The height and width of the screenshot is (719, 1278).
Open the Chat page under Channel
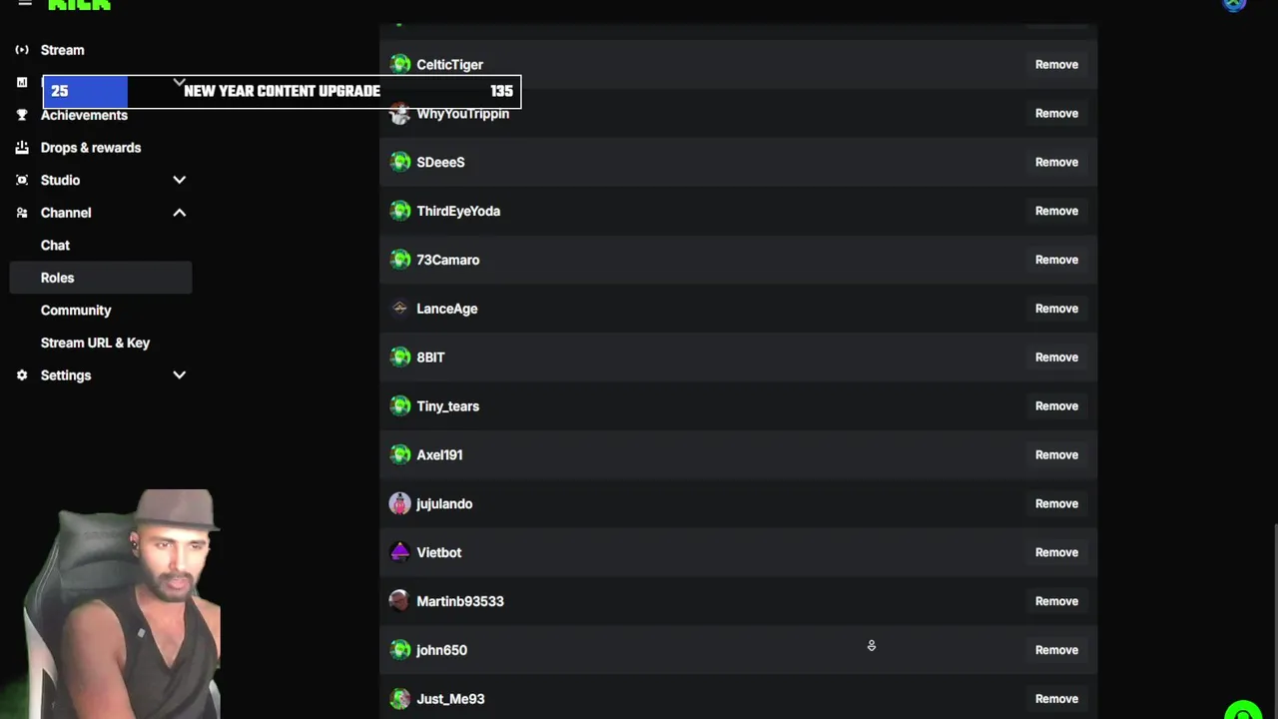click(55, 245)
